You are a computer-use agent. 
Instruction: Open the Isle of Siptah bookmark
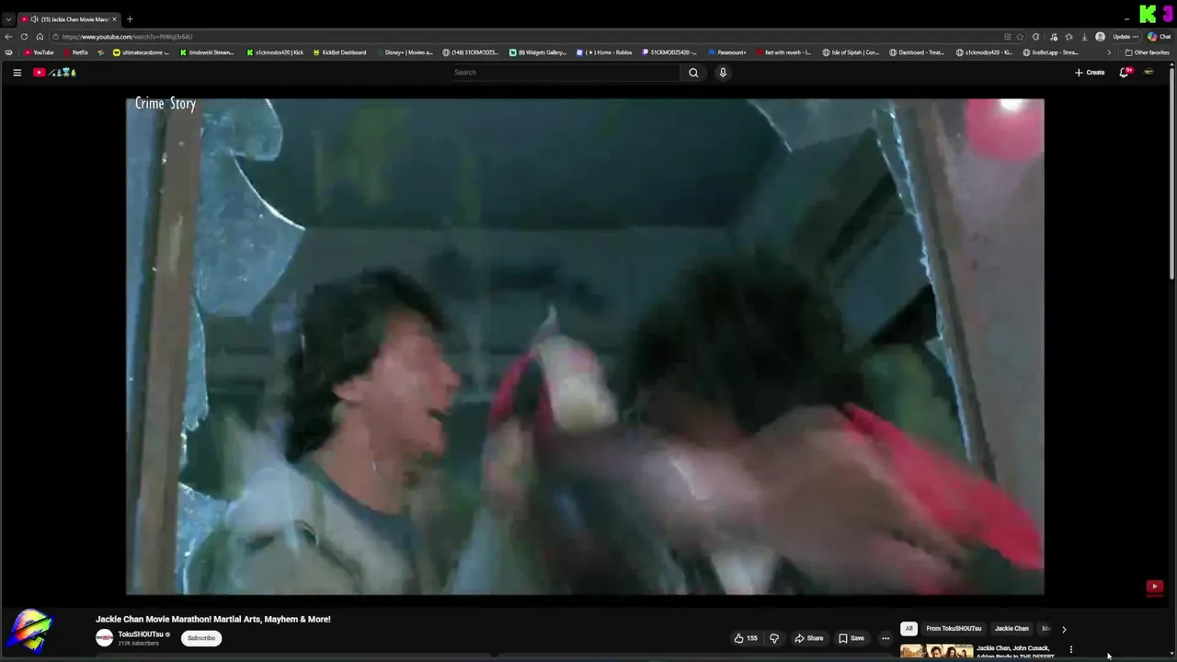(x=851, y=52)
